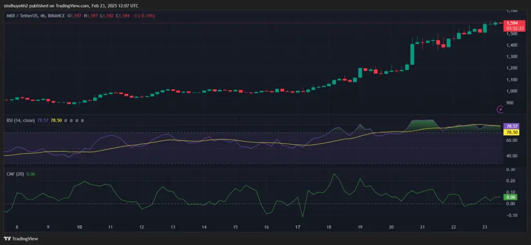Image resolution: width=531 pixels, height=245 pixels.
Task: Click the -3 (-0.19%) change value
Action: pyautogui.click(x=143, y=16)
